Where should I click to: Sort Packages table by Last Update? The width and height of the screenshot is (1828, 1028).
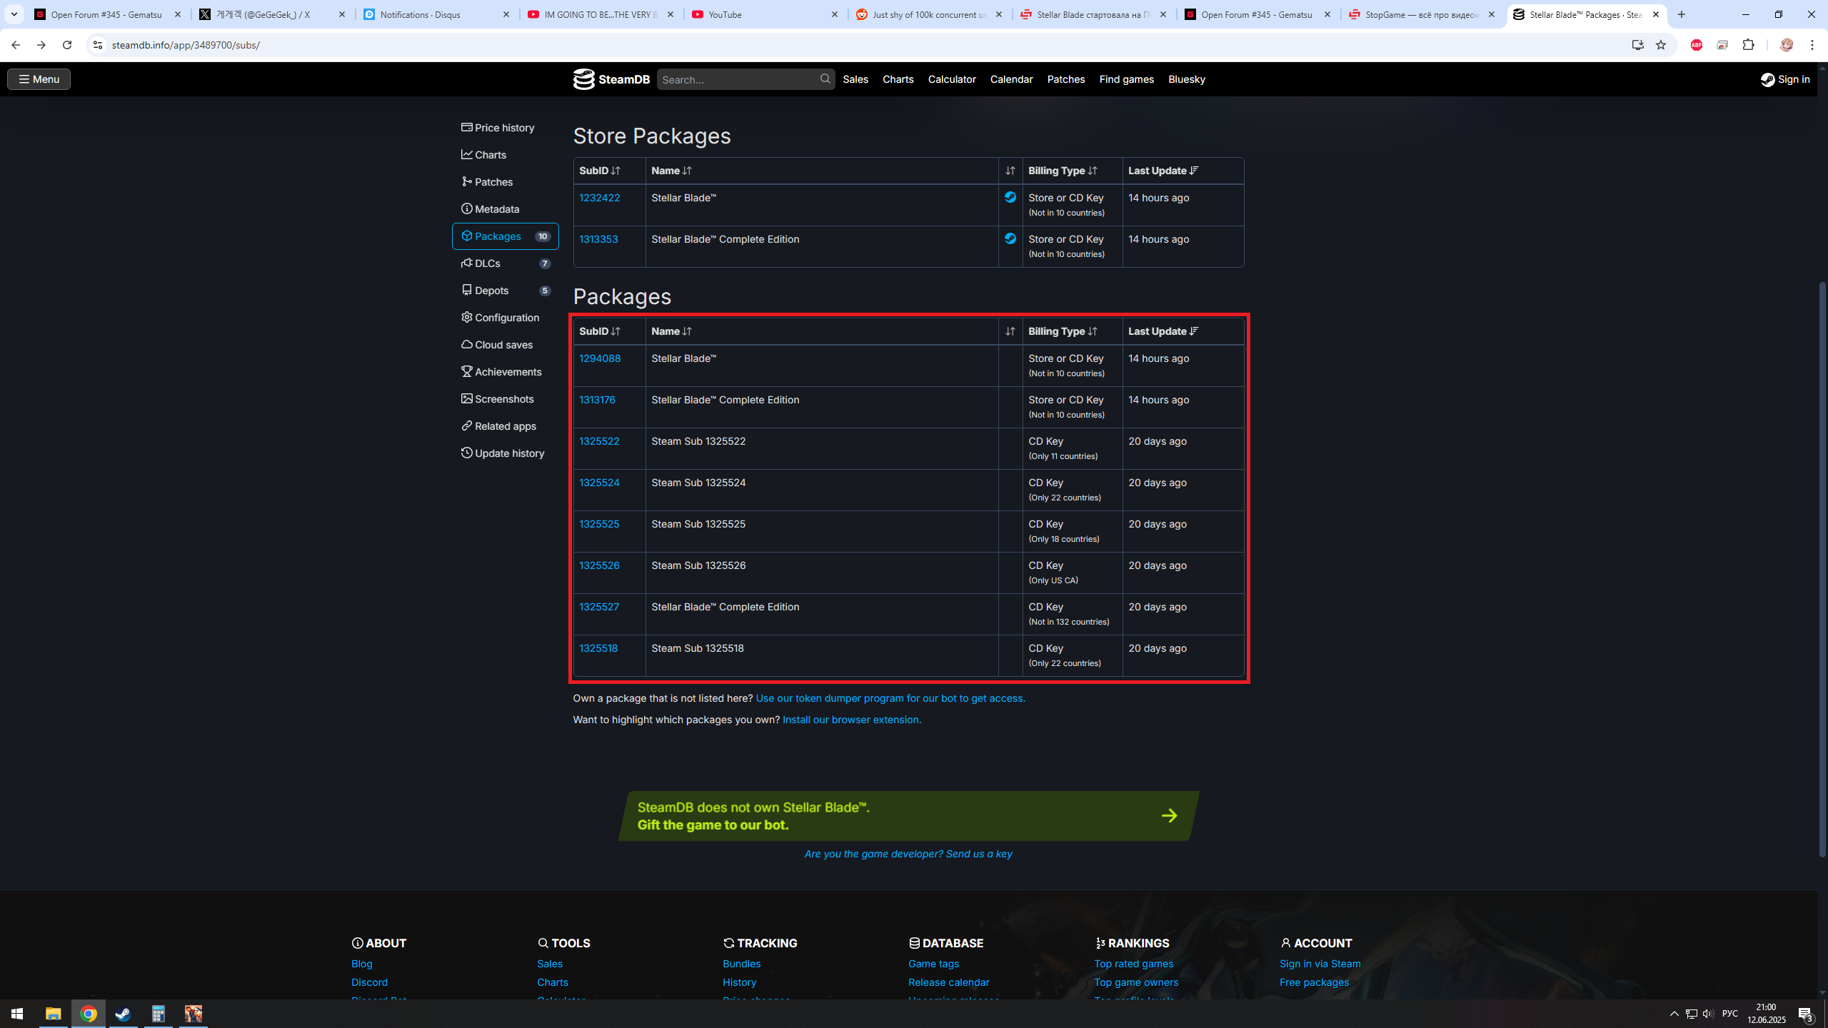coord(1183,331)
